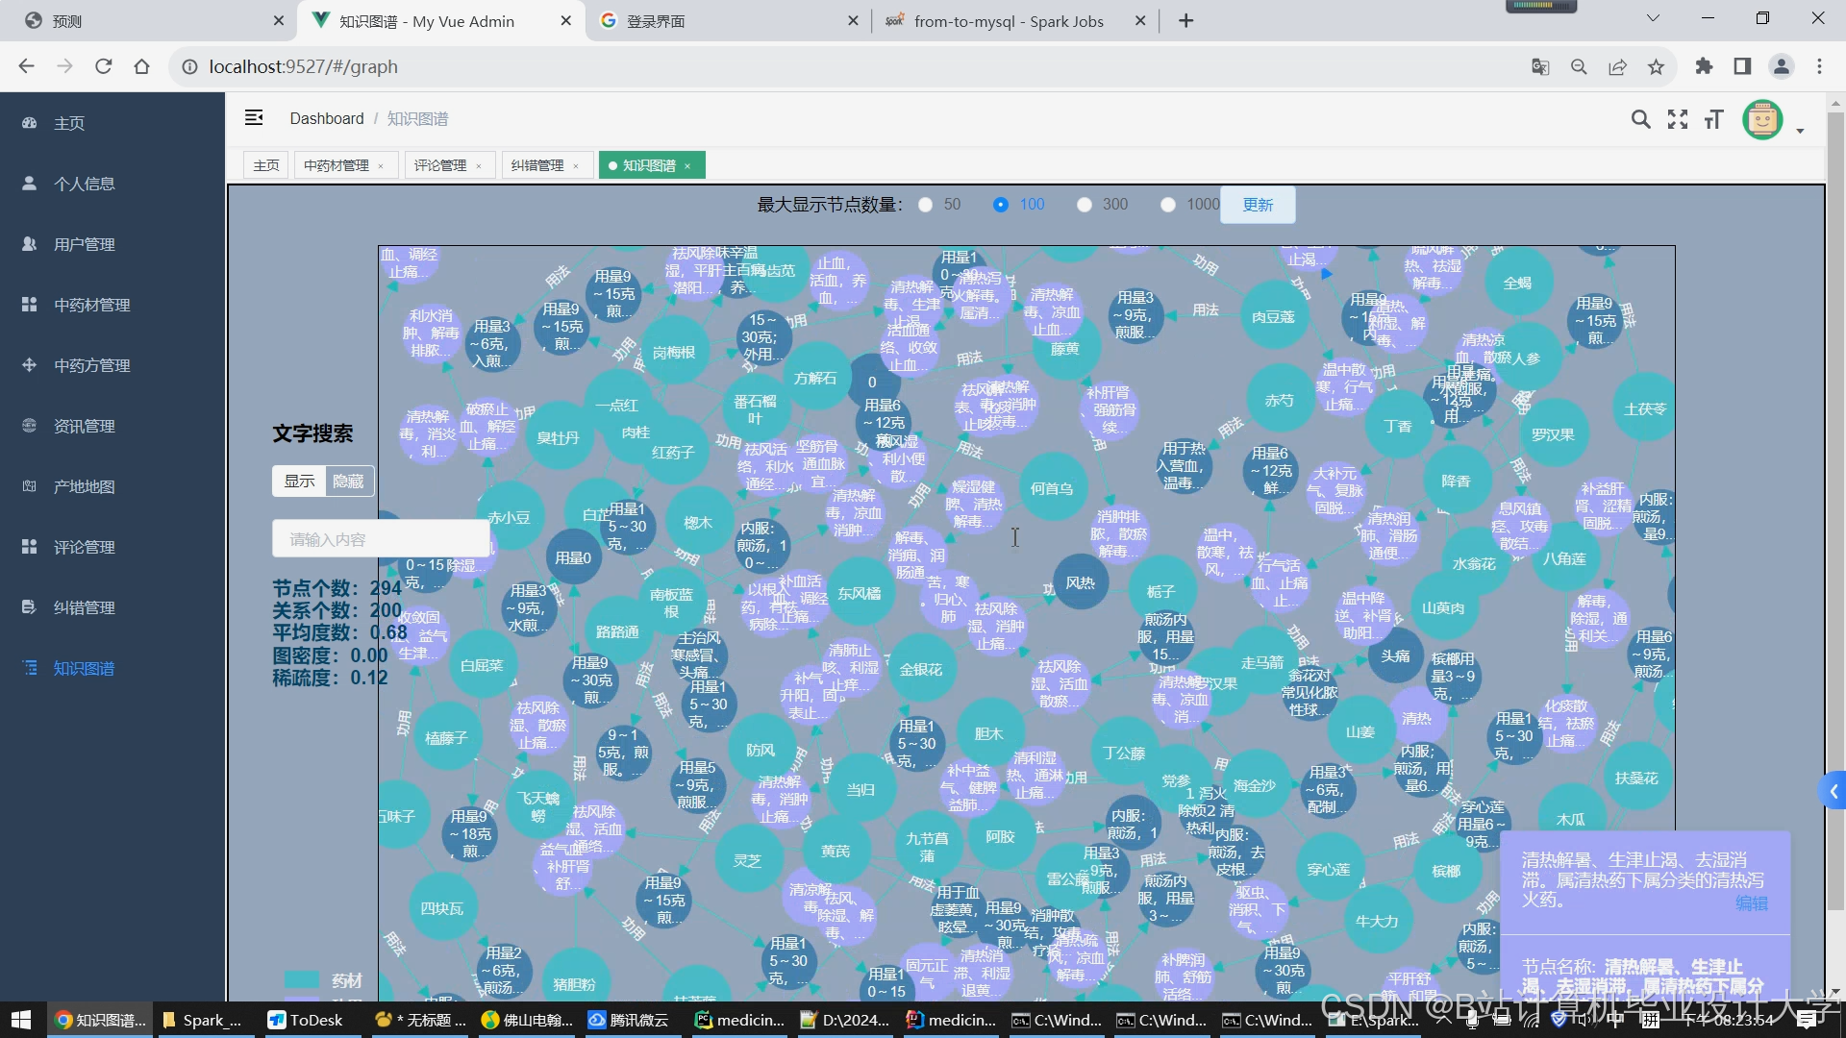Viewport: 1846px width, 1038px height.
Task: Click the browser bookmark star icon
Action: tap(1656, 66)
